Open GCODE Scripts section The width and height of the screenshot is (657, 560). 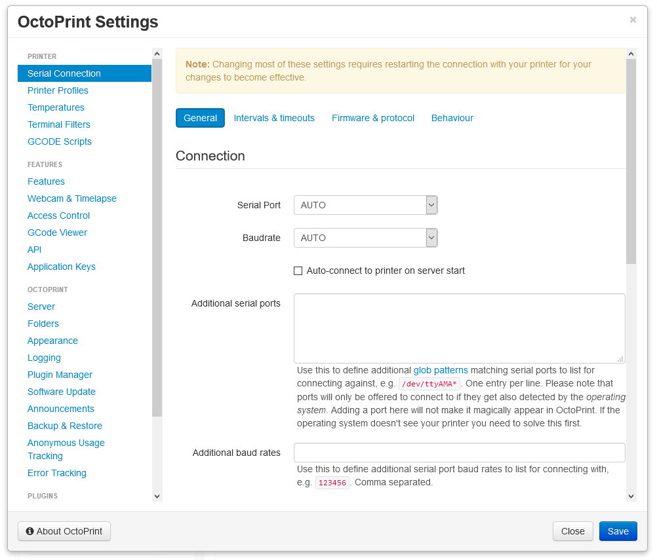(60, 141)
